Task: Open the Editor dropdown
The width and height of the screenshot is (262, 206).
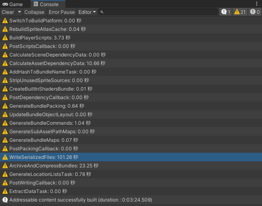Action: point(87,12)
